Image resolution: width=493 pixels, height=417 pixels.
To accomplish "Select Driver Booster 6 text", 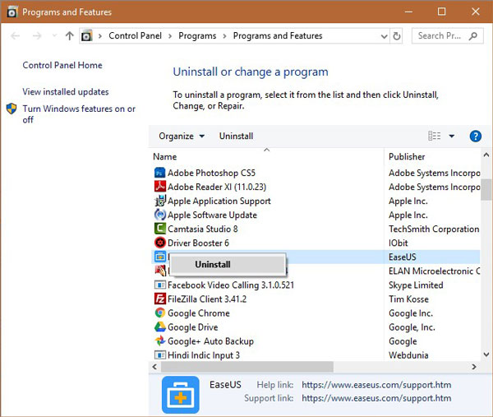I will pos(198,243).
